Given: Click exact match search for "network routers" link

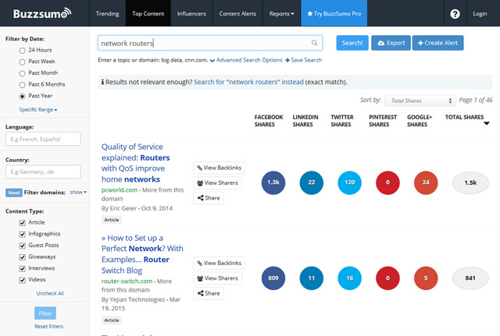Looking at the screenshot, I should pos(248,82).
